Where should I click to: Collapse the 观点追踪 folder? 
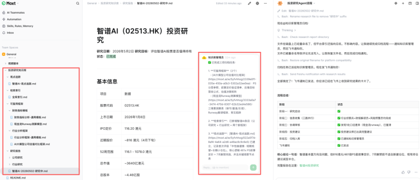tap(7, 77)
